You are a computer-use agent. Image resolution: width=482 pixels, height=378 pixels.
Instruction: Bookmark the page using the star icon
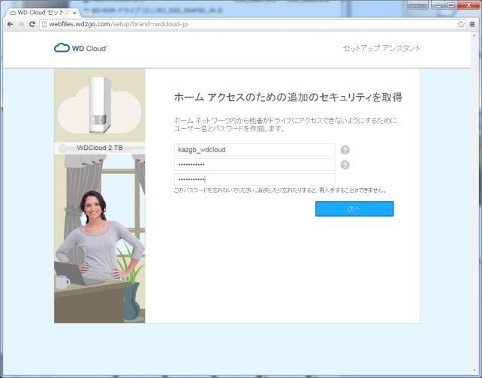[x=461, y=24]
